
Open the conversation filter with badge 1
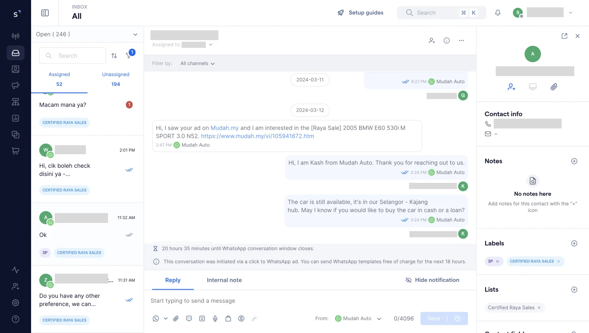coord(129,55)
